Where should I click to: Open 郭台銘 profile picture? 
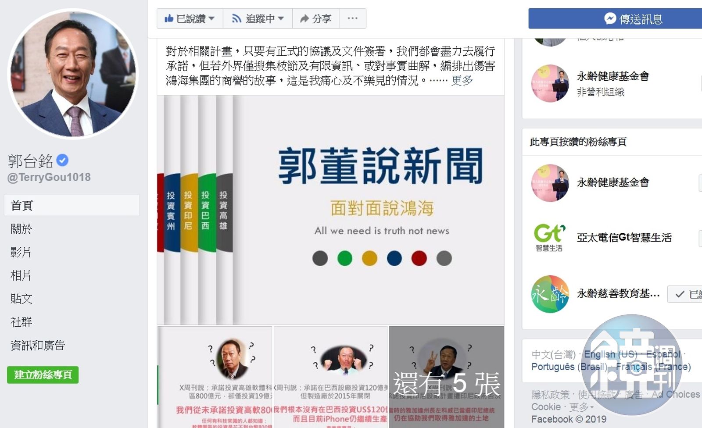[73, 73]
